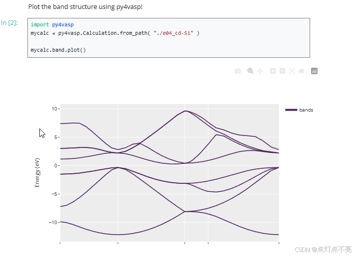The width and height of the screenshot is (357, 256).
Task: Open the Plotly logo link
Action: click(314, 71)
